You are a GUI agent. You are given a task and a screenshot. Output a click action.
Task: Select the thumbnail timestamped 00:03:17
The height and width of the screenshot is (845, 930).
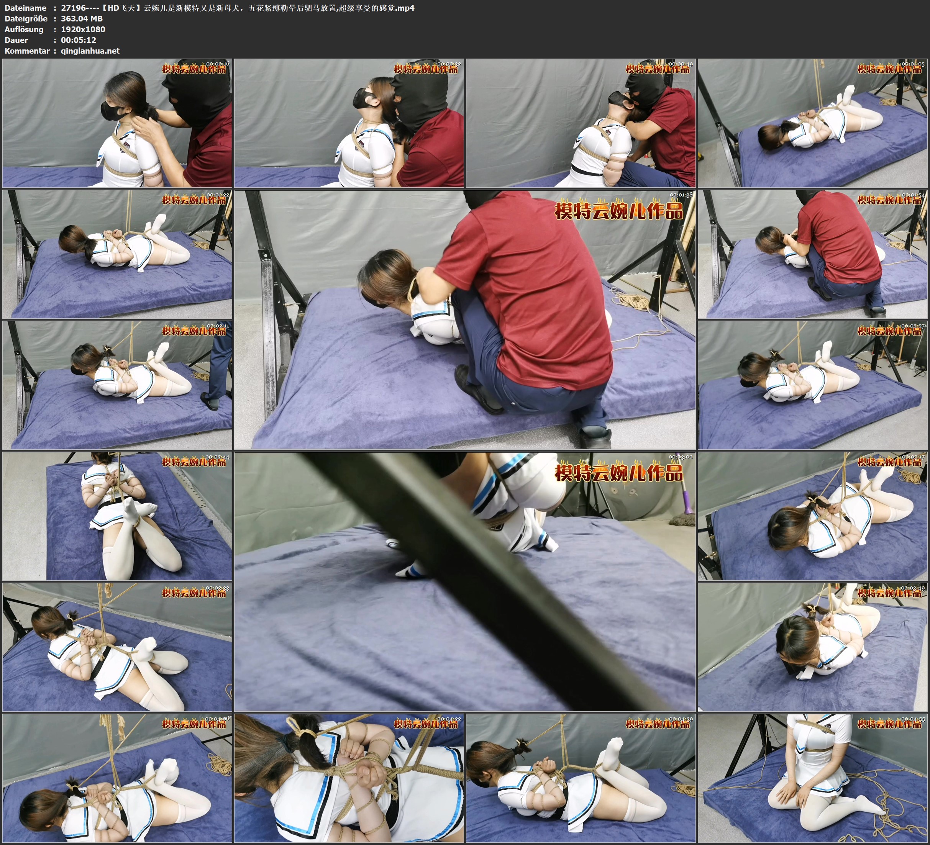pyautogui.click(x=813, y=516)
